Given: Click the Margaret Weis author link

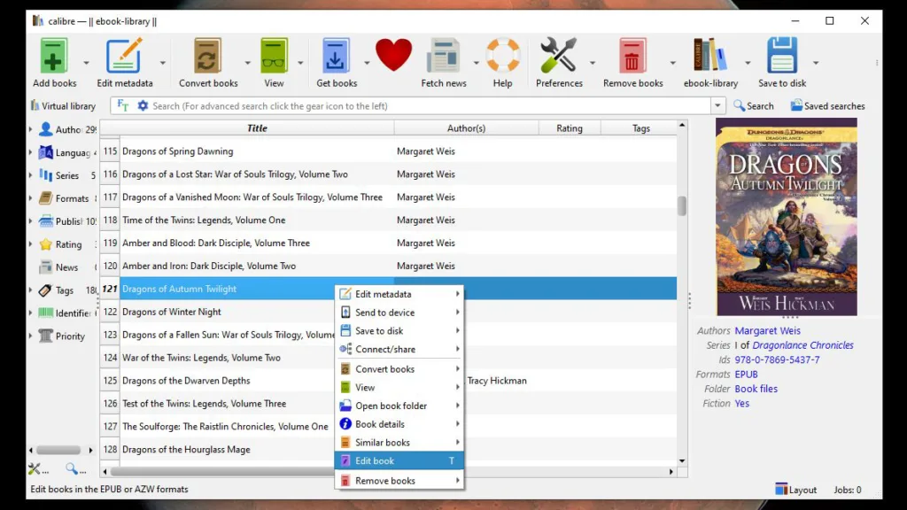Looking at the screenshot, I should point(766,330).
